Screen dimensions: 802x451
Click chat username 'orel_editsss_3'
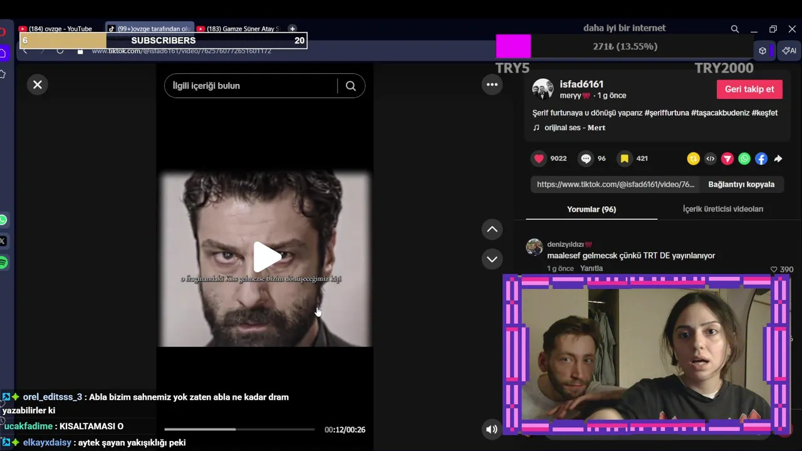(x=53, y=397)
